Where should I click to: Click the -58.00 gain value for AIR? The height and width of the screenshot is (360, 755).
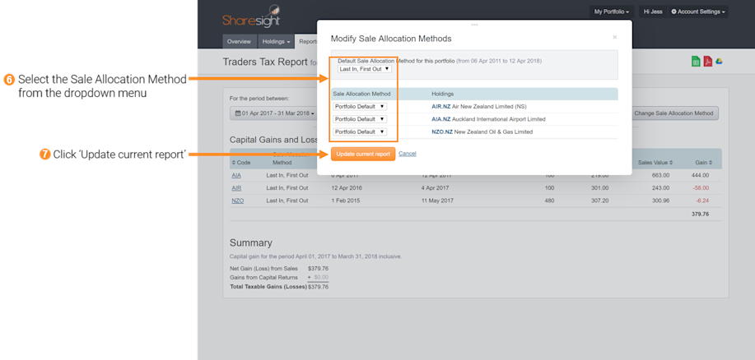pyautogui.click(x=701, y=188)
